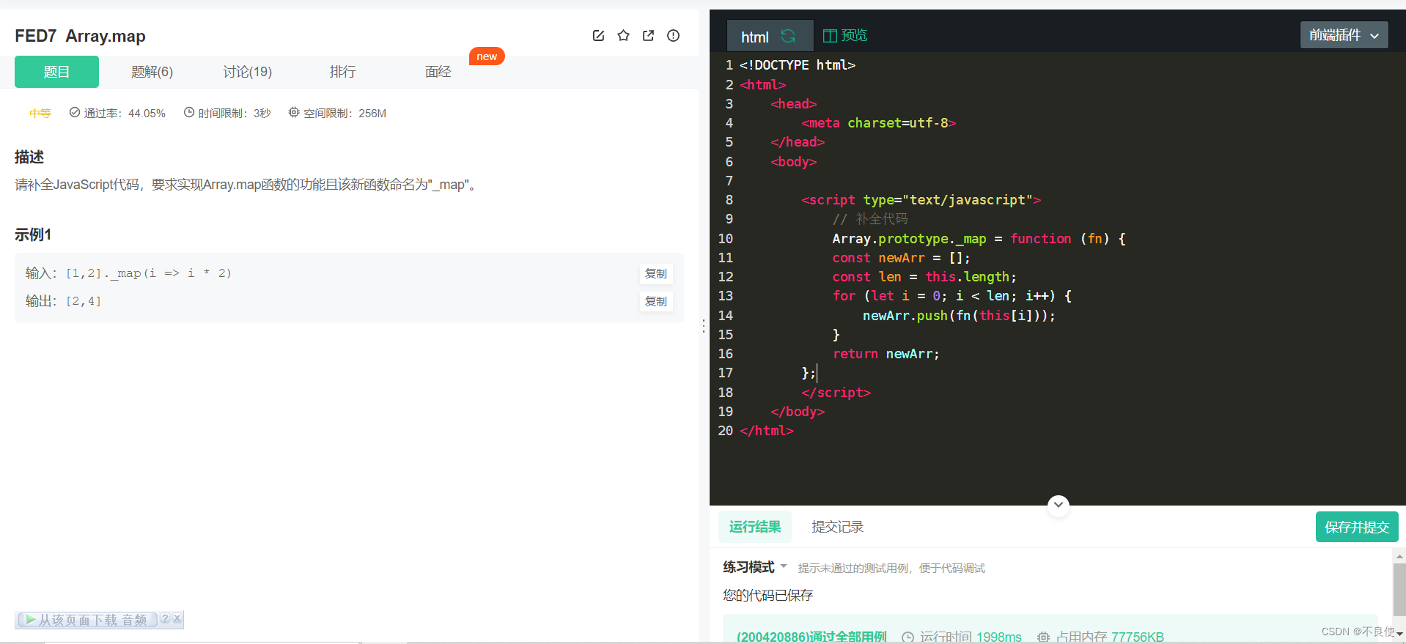
Task: Click line number 20 in the gutter
Action: (725, 431)
